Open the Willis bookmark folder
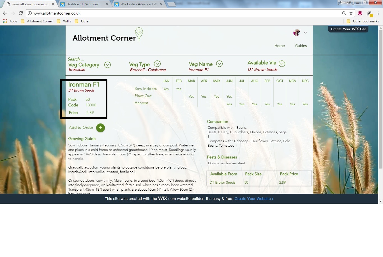Image resolution: width=383 pixels, height=257 pixels. 64,21
